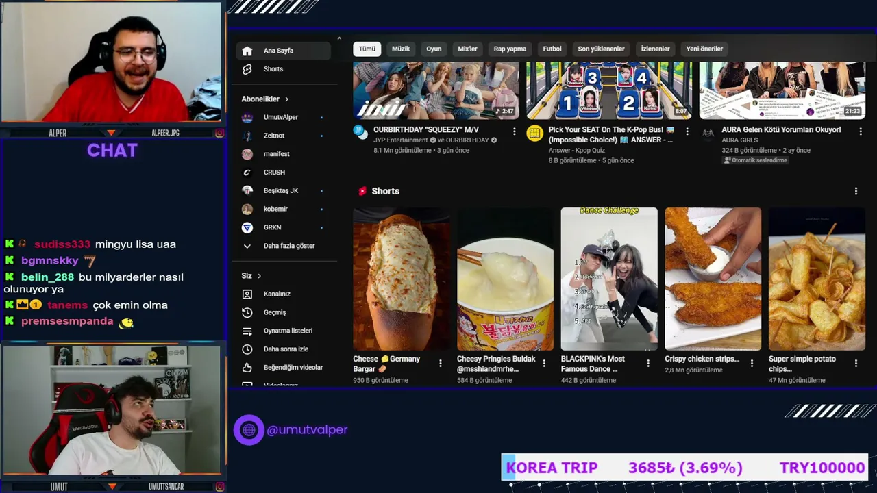Click the JYP Entertainment channel avatar
Viewport: 877px width, 493px height.
361,133
